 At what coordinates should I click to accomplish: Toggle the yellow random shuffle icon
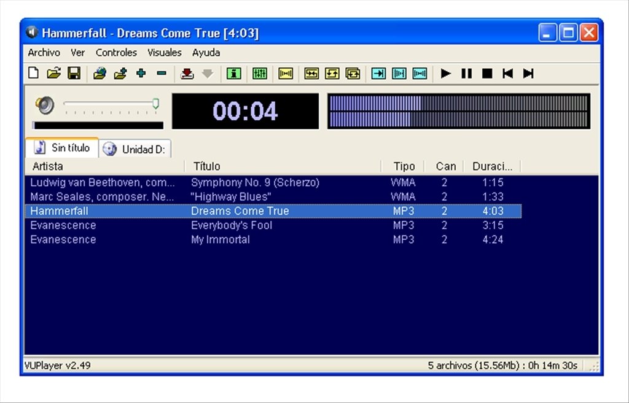coord(311,74)
